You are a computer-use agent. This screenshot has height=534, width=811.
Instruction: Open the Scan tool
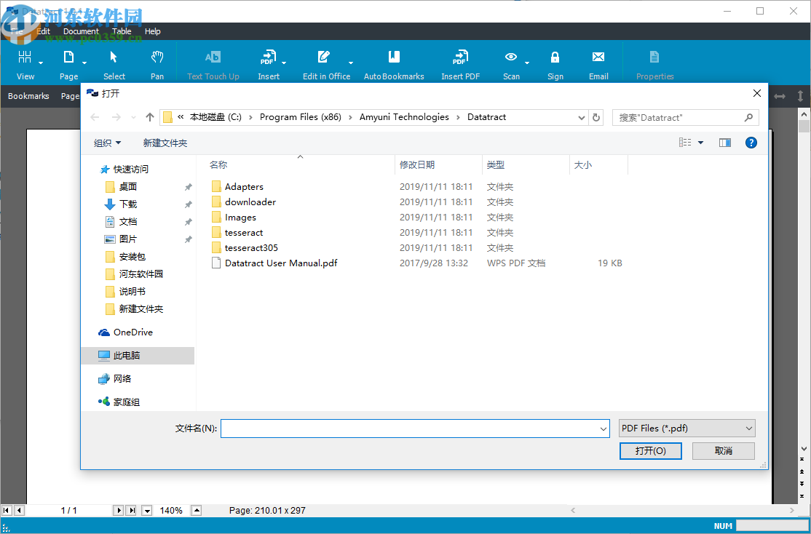tap(510, 63)
